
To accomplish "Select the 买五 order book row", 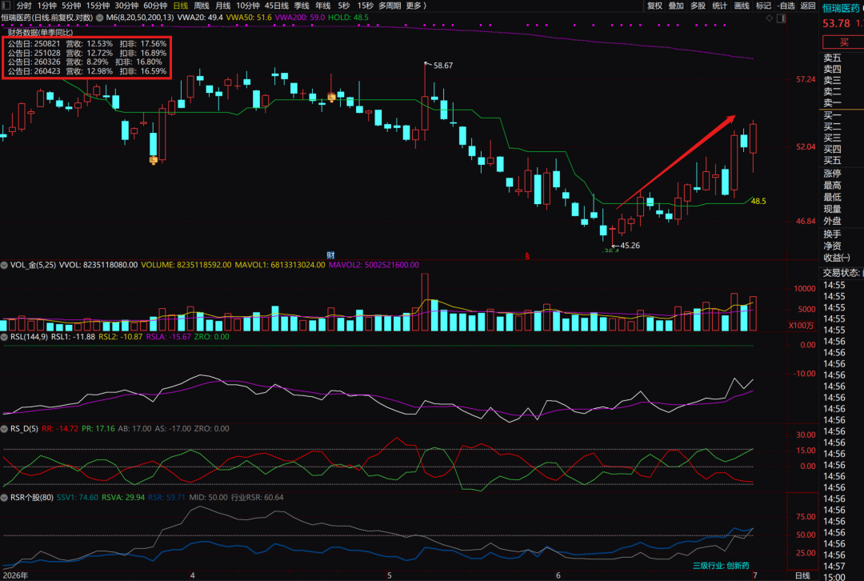I will tap(833, 160).
